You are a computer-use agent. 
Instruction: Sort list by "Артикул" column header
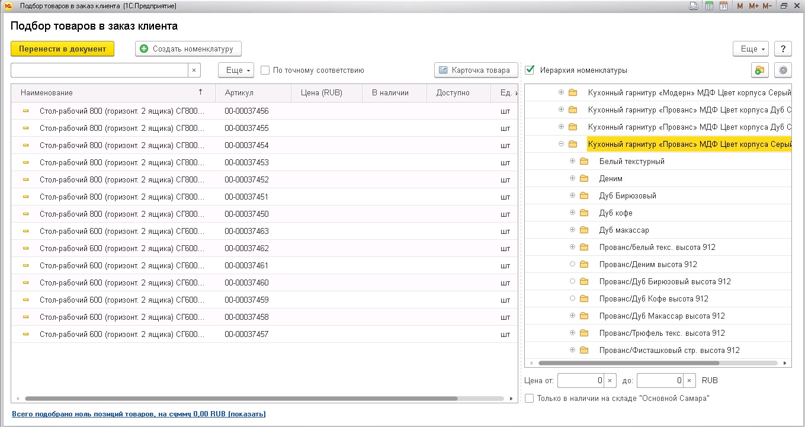[x=239, y=93]
